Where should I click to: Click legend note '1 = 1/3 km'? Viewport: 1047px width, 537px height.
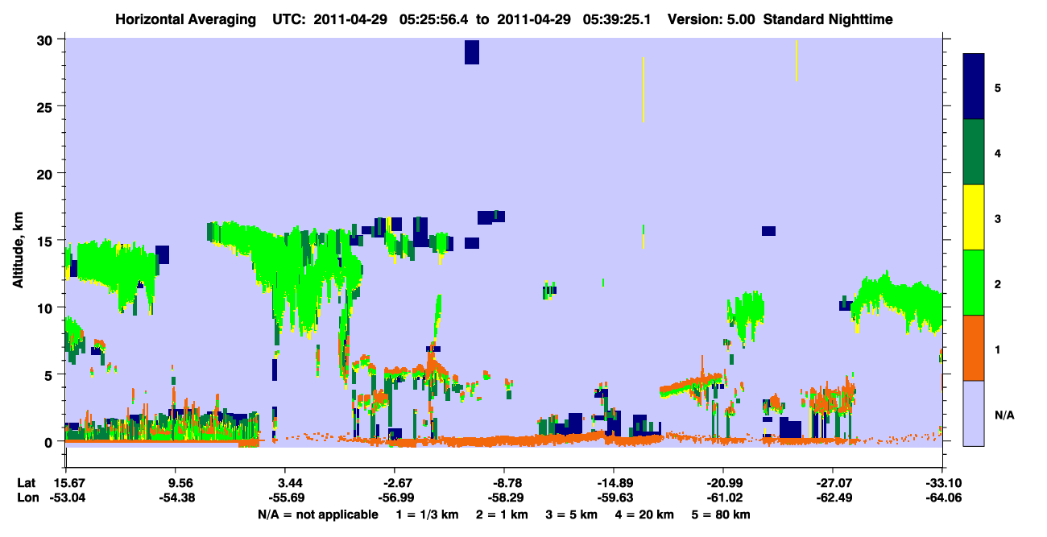[x=428, y=514]
